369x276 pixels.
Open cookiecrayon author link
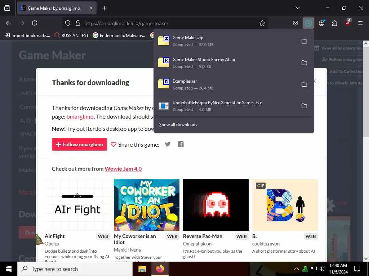[266, 244]
